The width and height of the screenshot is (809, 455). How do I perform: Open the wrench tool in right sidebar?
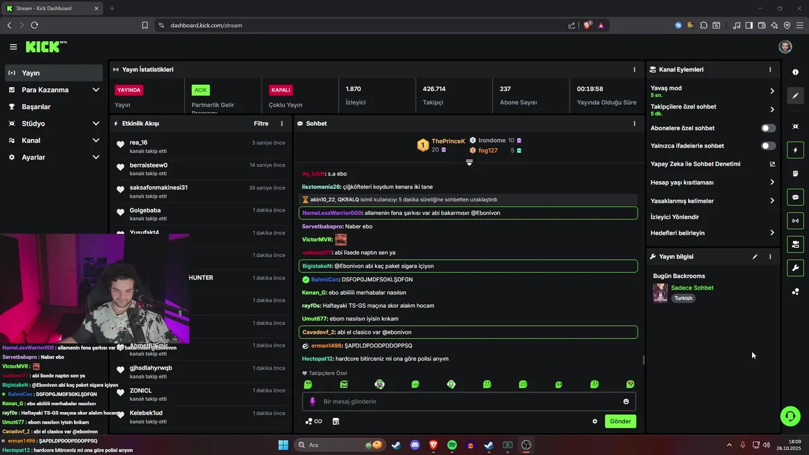[x=796, y=268]
